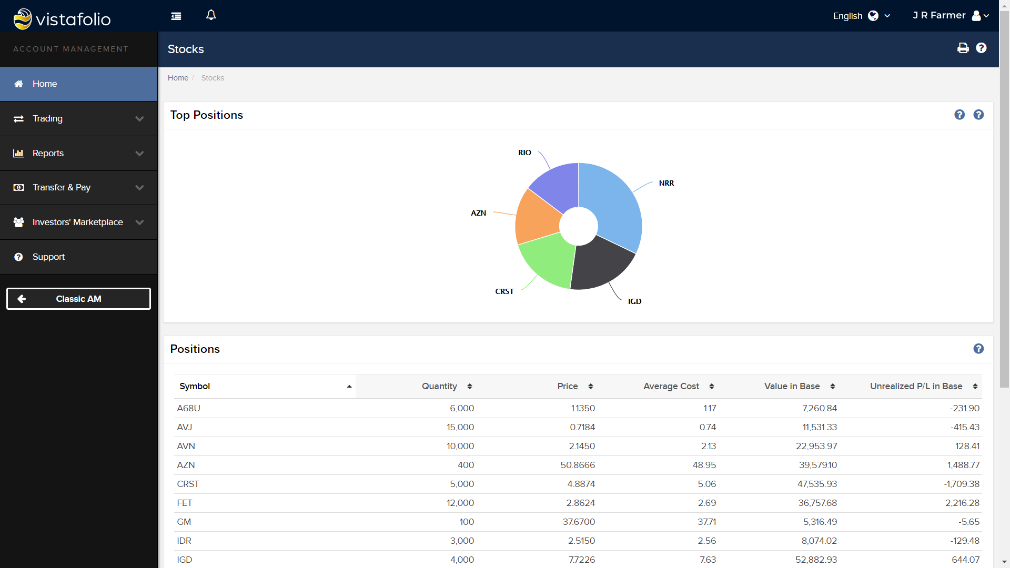
Task: Open the English language dropdown
Action: pyautogui.click(x=861, y=16)
